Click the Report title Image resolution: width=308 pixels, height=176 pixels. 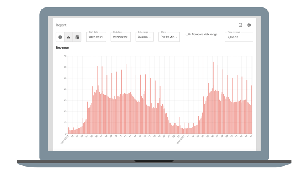[61, 25]
